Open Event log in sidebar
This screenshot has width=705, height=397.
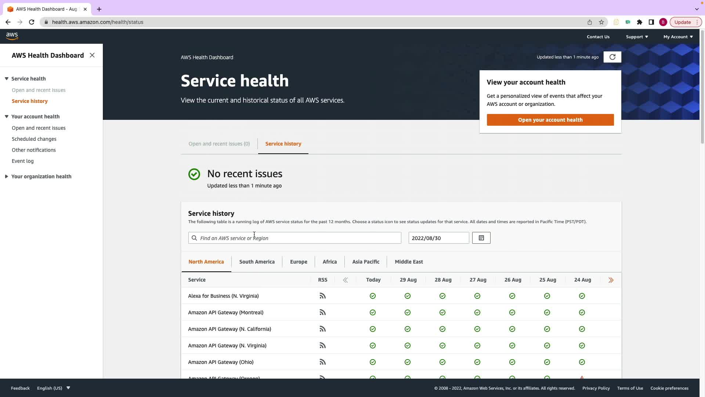coord(23,161)
